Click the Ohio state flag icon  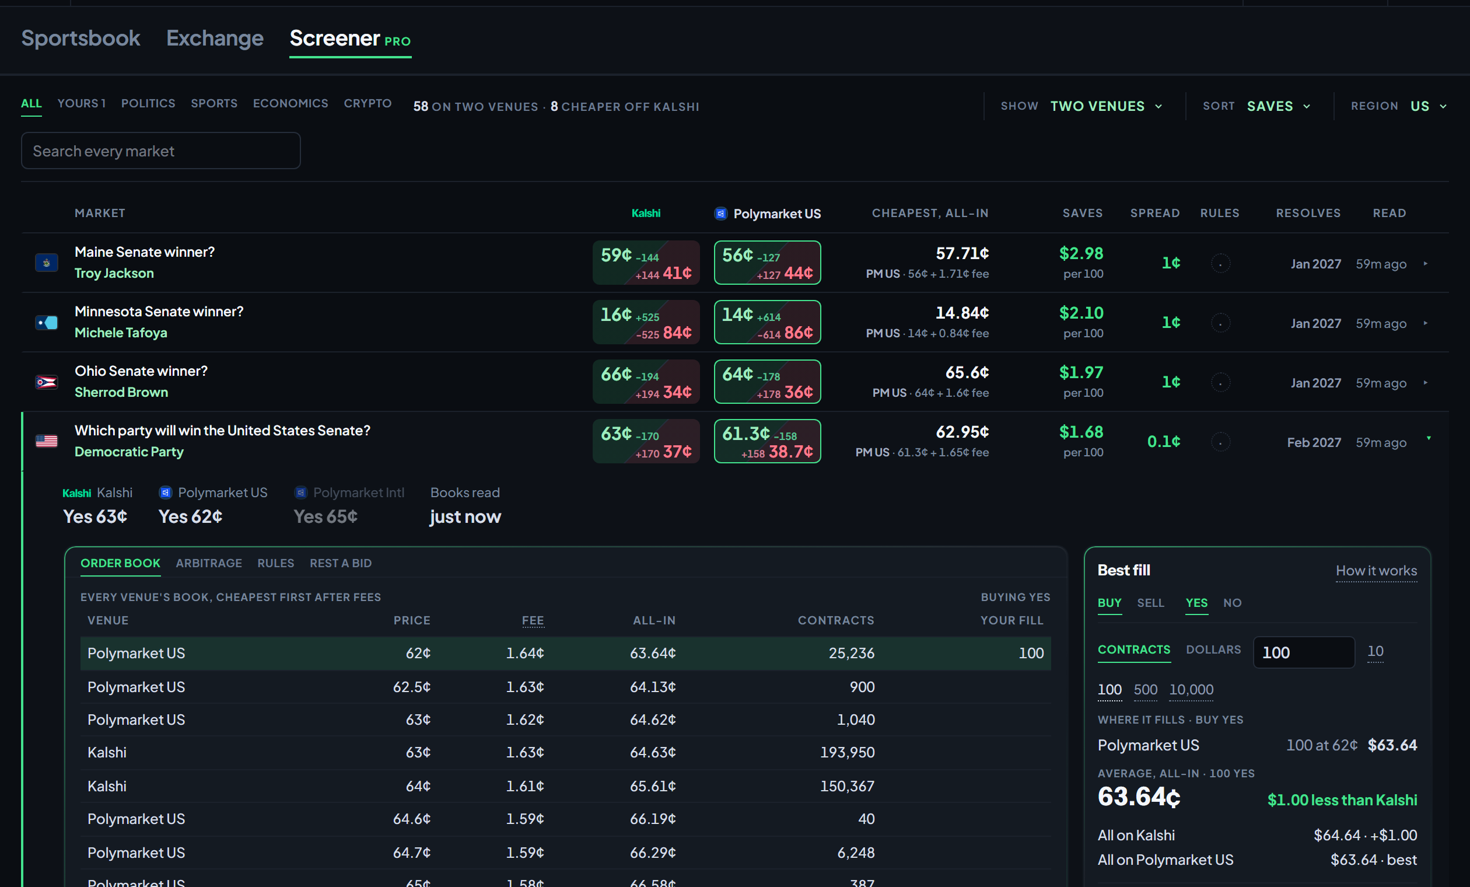coord(47,382)
